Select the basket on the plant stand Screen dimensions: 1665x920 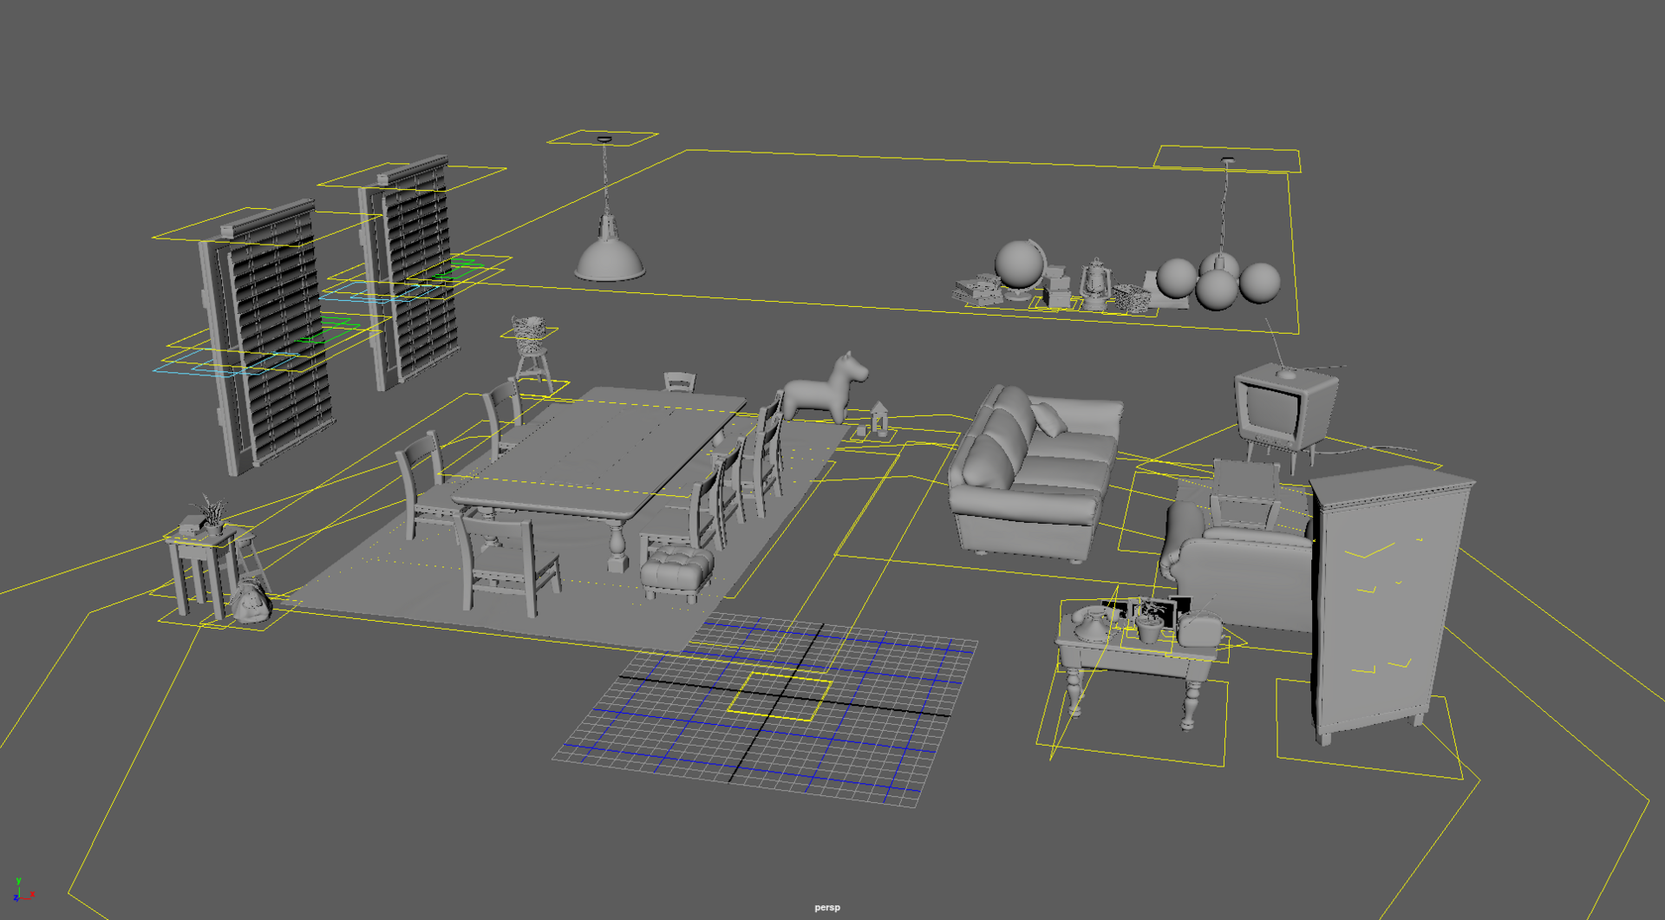529,329
